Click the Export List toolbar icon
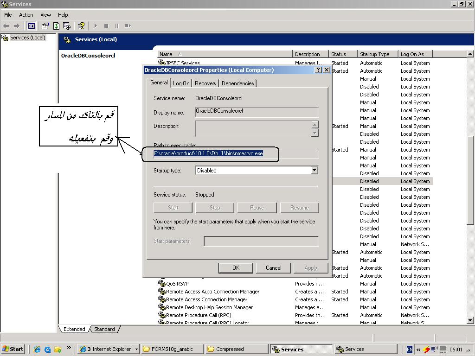The image size is (475, 356). point(67,26)
